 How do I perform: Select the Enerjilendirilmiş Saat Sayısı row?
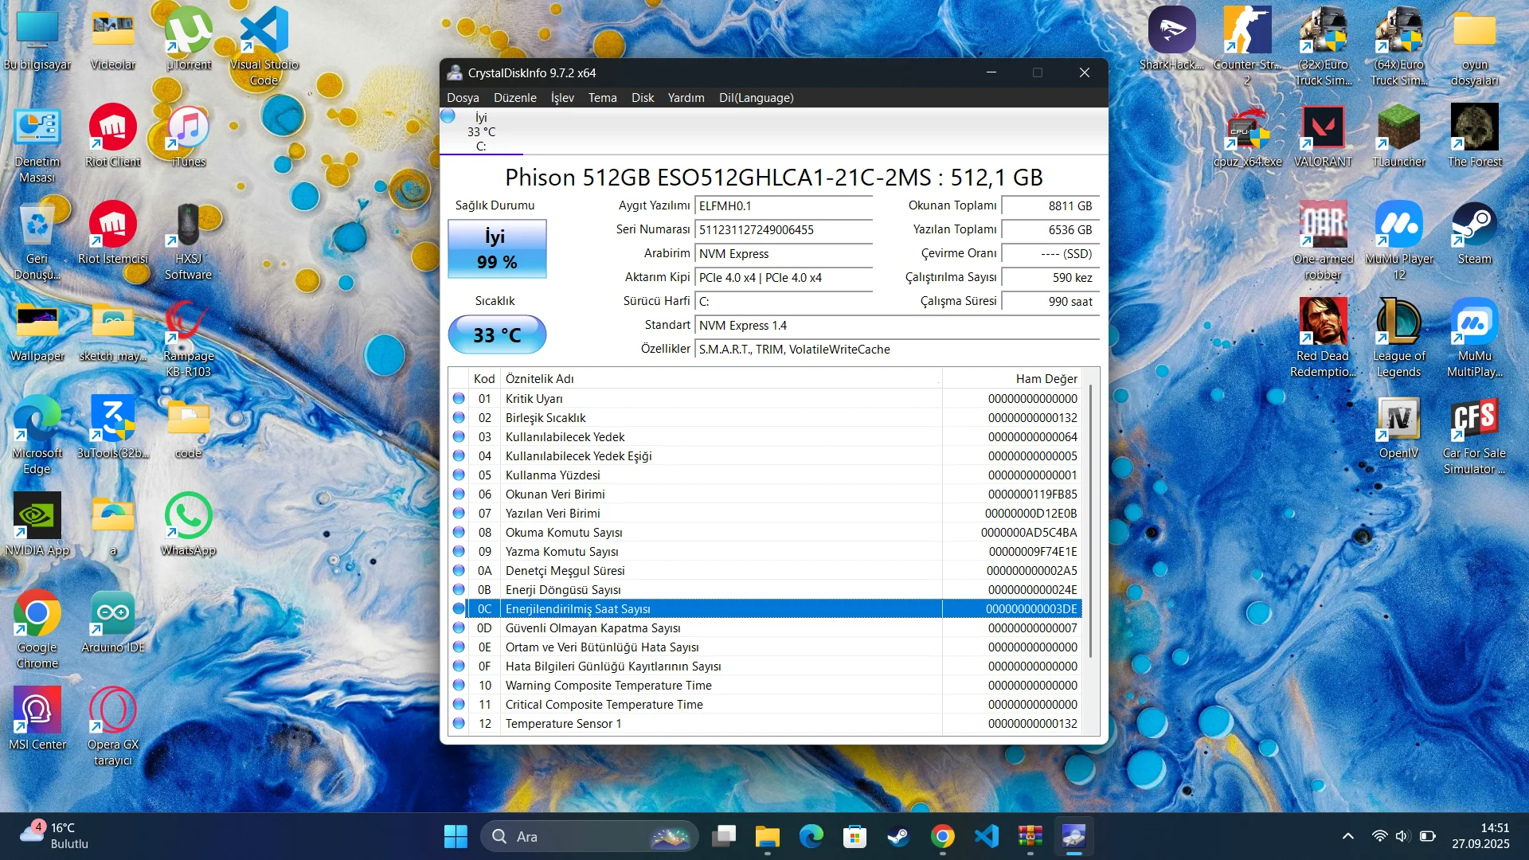pos(765,609)
